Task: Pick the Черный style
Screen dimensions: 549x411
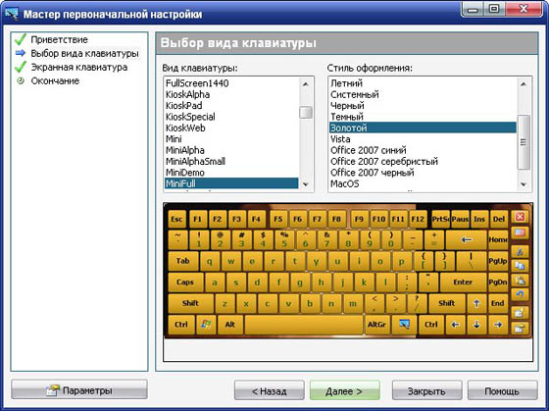Action: 423,106
